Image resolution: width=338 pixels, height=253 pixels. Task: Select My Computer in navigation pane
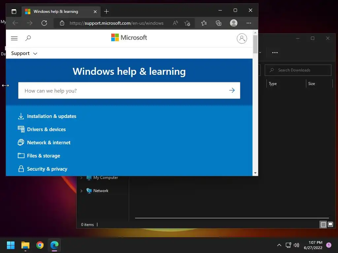tap(102, 178)
